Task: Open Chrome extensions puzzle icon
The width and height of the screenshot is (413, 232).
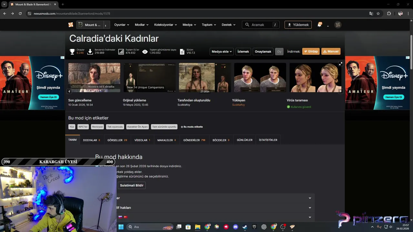Action: pos(389,14)
